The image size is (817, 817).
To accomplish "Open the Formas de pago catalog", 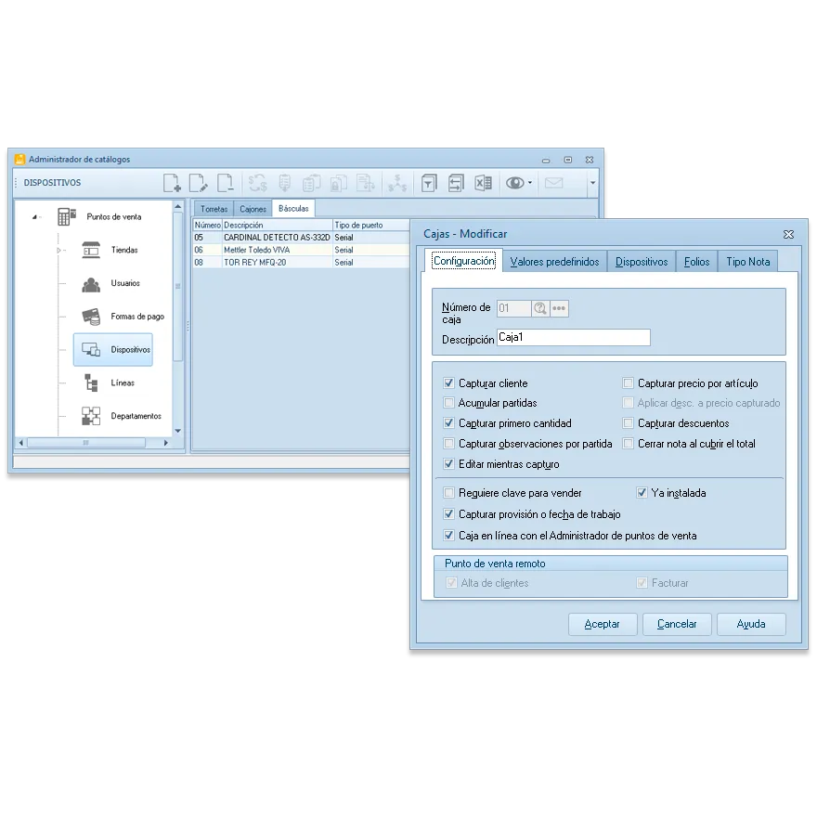I will click(136, 317).
